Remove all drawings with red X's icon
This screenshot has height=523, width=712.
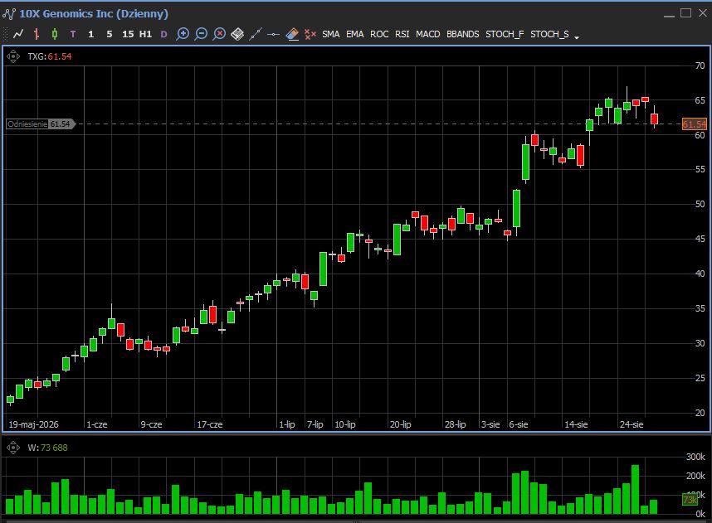pyautogui.click(x=310, y=34)
